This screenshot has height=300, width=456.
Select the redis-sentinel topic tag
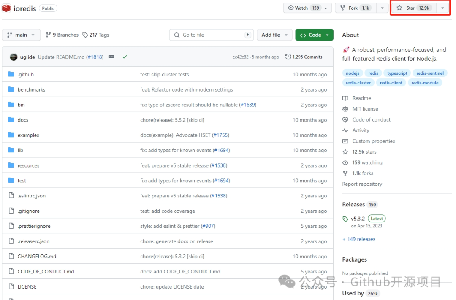[430, 73]
